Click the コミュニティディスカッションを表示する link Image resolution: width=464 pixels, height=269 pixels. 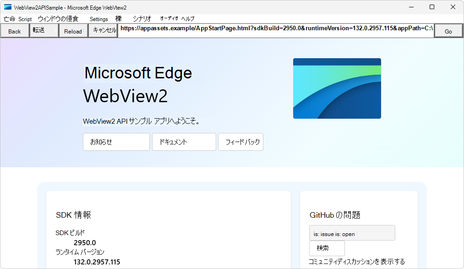358,262
